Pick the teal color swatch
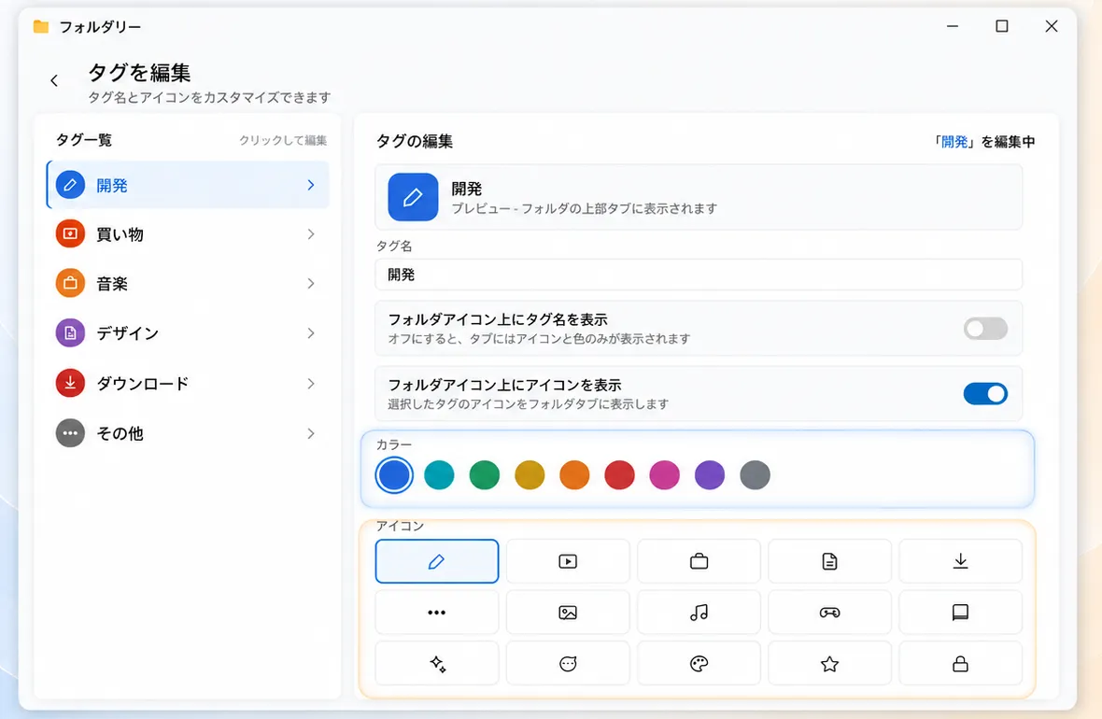 coord(439,475)
